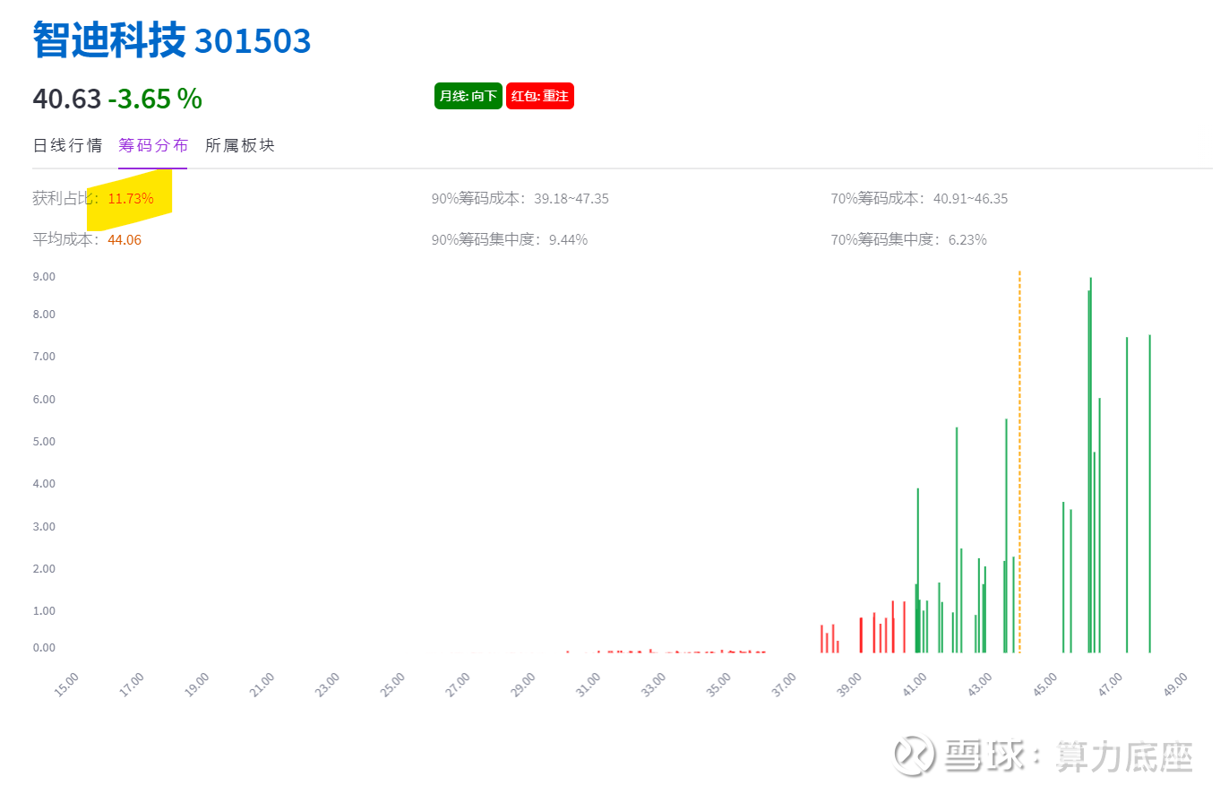Click the rightmost green bar near 48.00
The width and height of the screenshot is (1229, 794).
click(1149, 494)
